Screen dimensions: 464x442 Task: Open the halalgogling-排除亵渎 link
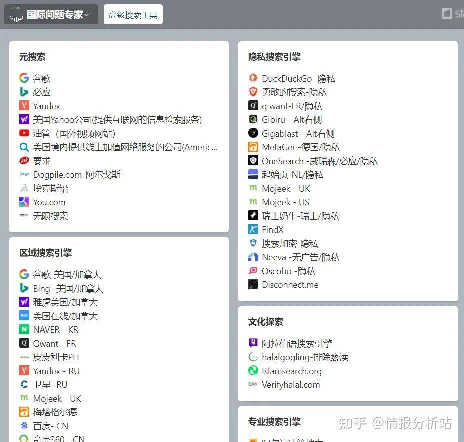(x=305, y=357)
